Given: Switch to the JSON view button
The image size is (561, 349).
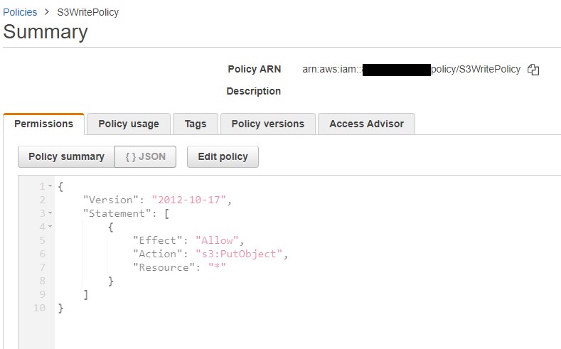Looking at the screenshot, I should [146, 156].
